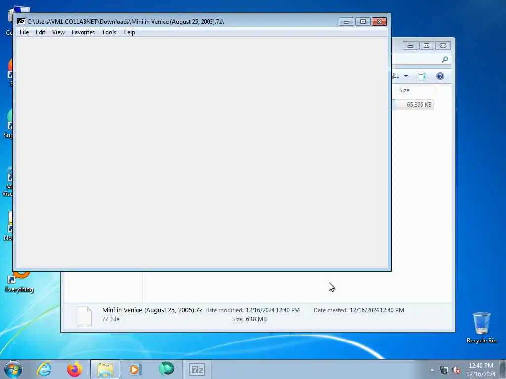Open Windows Media Player from taskbar
Viewport: 506px width, 379px height.
(134, 369)
